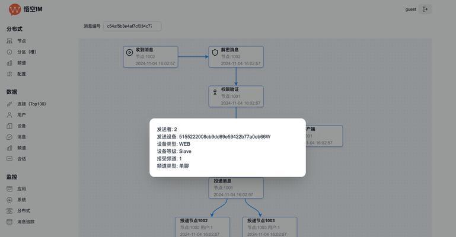
Task: Click the 连接（Top100） link icon
Action: click(9, 104)
